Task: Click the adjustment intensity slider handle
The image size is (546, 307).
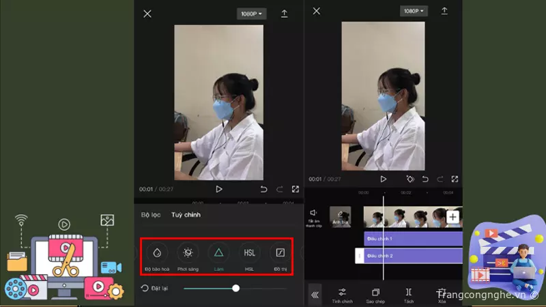Action: 235,289
